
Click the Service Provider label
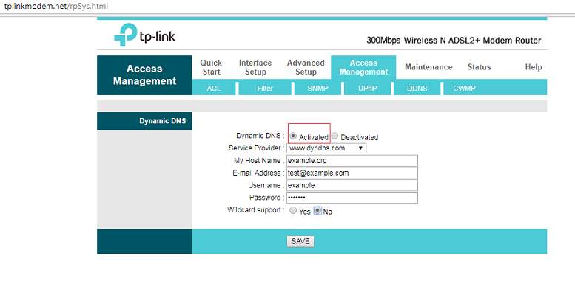point(256,148)
